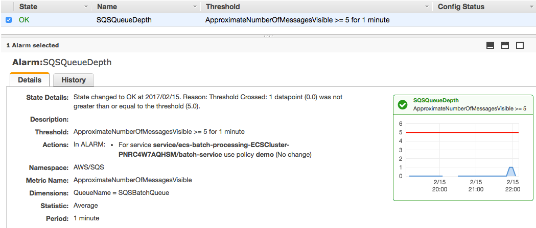Select the Details tab

tap(30, 80)
